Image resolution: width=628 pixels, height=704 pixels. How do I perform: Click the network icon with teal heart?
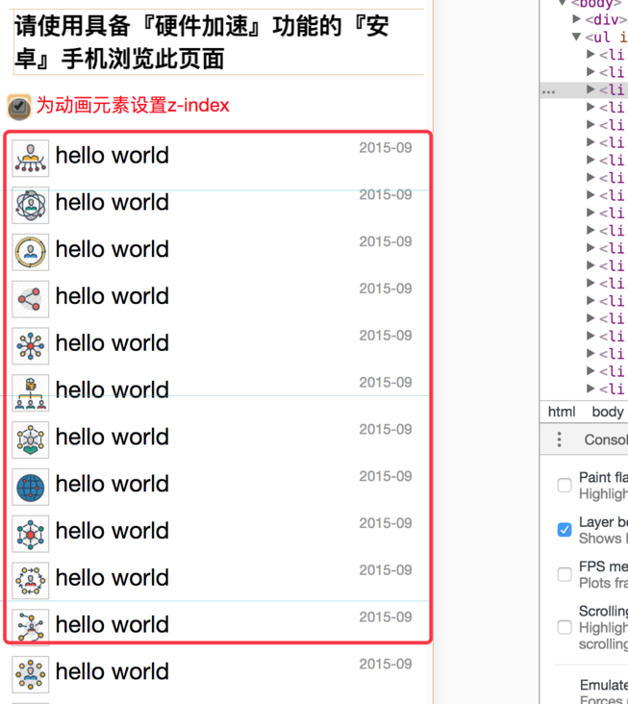click(30, 440)
